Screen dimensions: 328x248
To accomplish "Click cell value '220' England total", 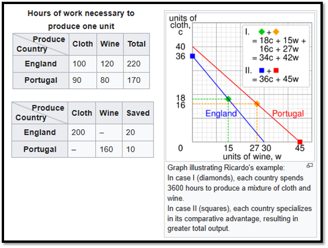I will pos(133,64).
